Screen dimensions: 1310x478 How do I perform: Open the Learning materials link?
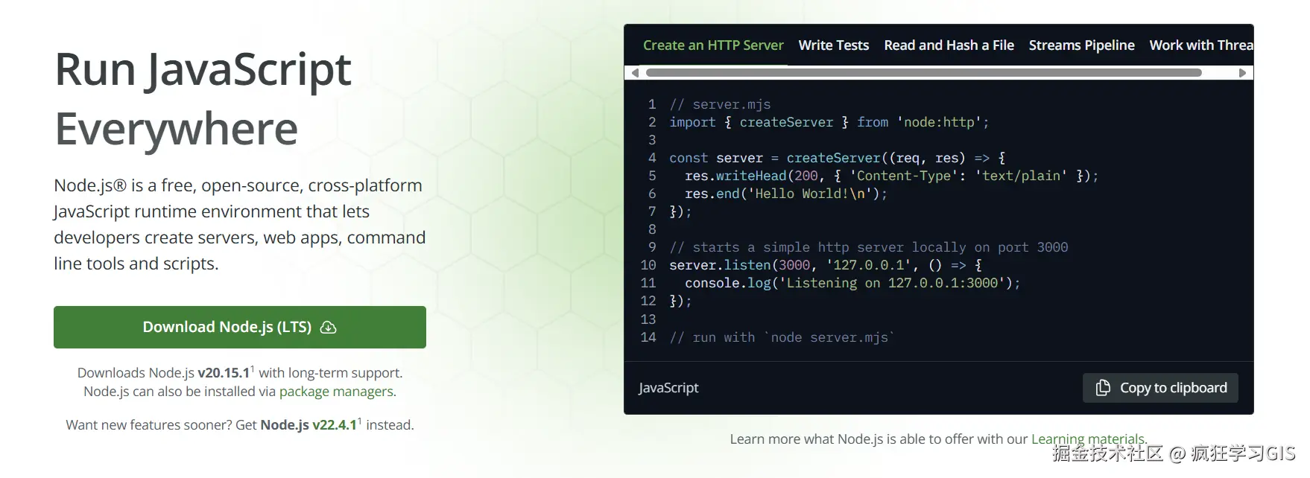pyautogui.click(x=1088, y=439)
